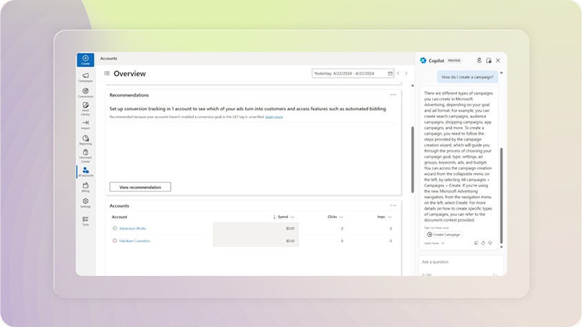Expand the Spend column dropdown
The height and width of the screenshot is (327, 582).
click(x=292, y=217)
